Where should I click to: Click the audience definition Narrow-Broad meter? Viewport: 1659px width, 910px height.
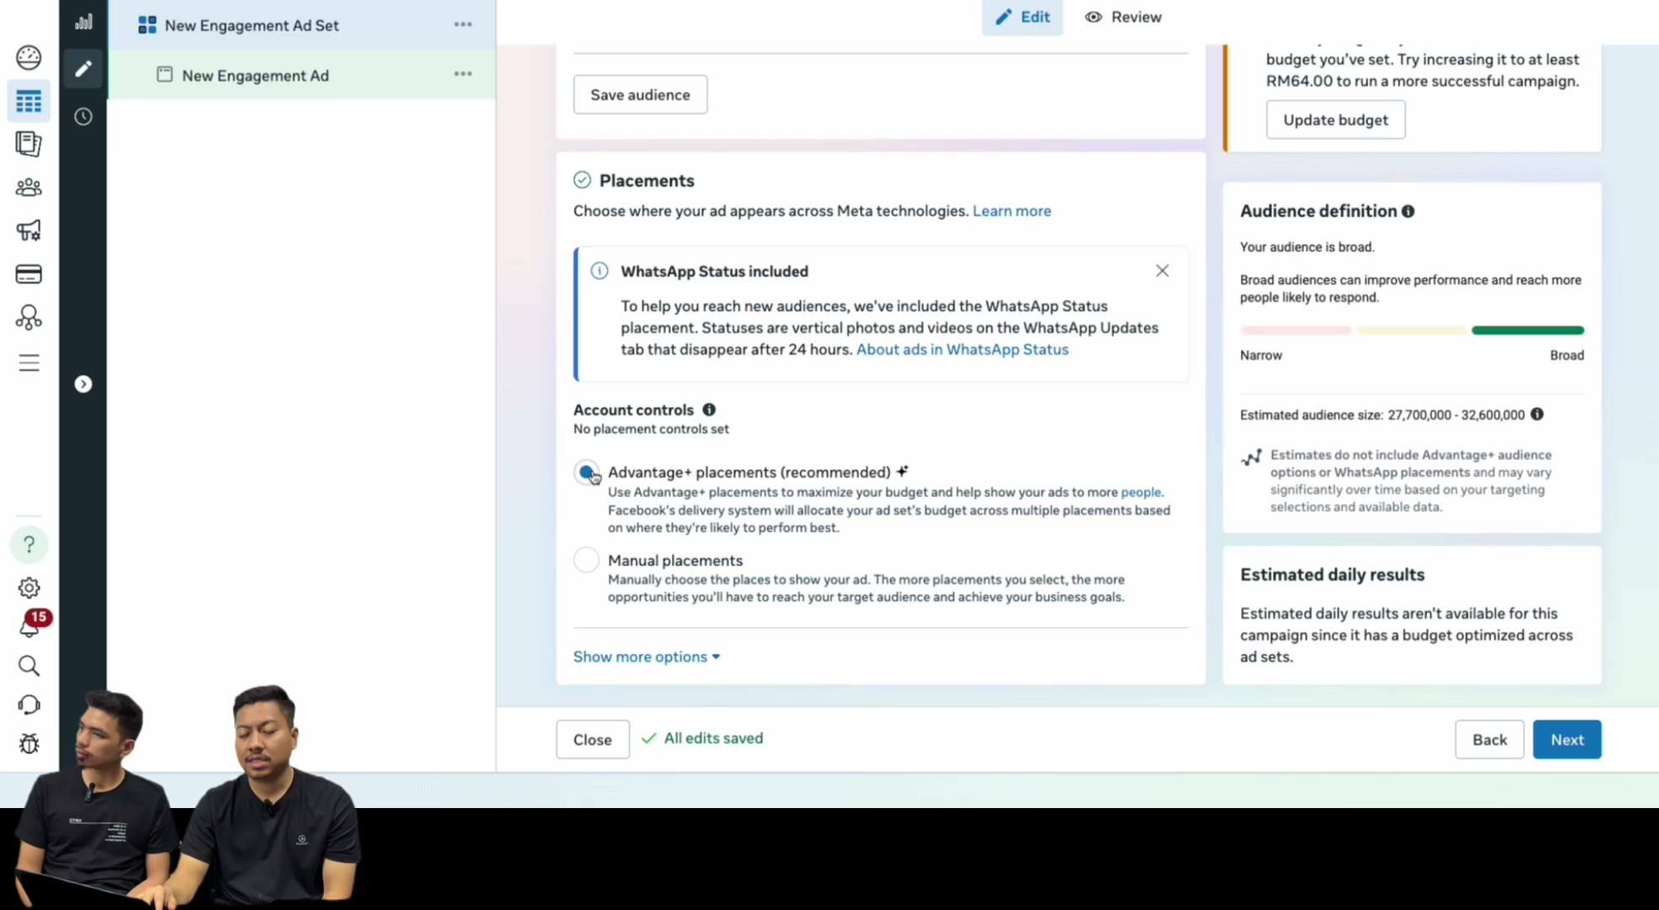pyautogui.click(x=1412, y=330)
